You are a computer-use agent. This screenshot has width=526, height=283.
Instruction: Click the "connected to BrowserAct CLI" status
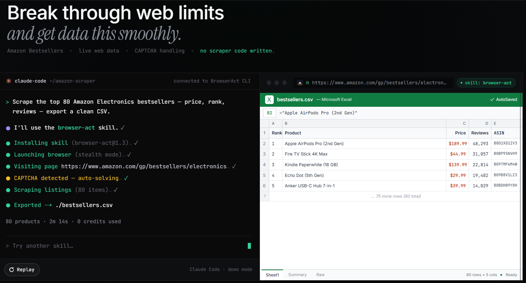[212, 81]
